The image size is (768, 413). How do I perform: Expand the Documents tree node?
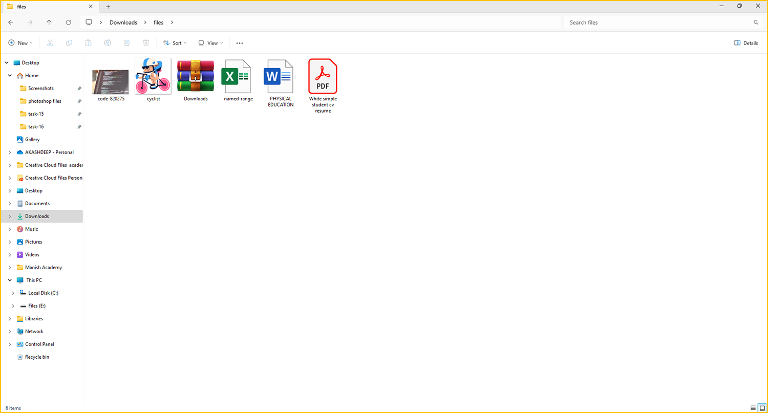pos(10,204)
